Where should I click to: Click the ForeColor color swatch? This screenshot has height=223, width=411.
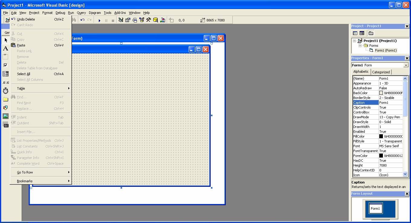(x=381, y=156)
